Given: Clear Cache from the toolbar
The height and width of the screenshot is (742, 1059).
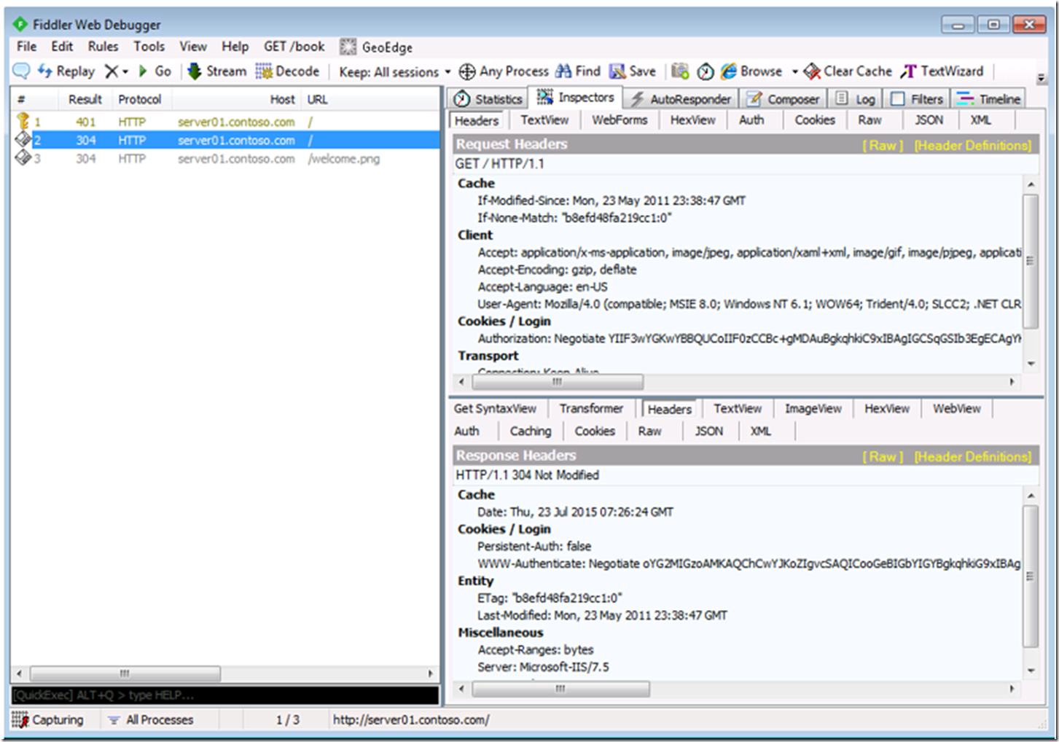Looking at the screenshot, I should [x=848, y=71].
